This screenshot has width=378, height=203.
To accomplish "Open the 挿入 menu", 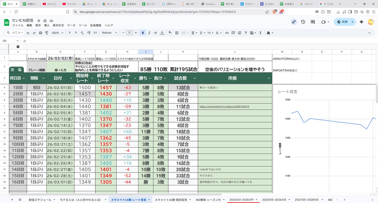I will [x=47, y=25].
